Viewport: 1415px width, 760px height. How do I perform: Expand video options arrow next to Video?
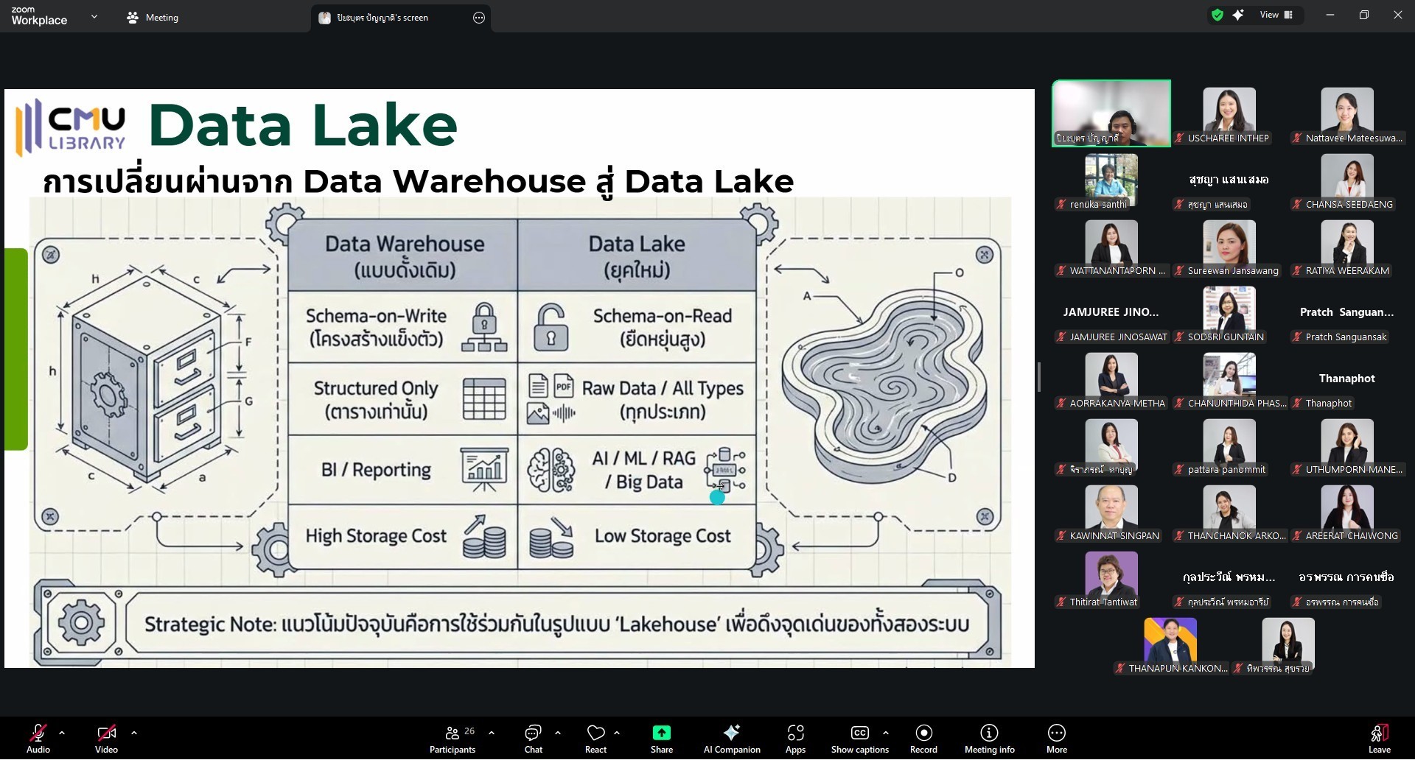tap(134, 733)
